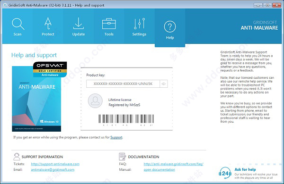
Task: Select the Help question mark tab
Action: click(x=170, y=28)
